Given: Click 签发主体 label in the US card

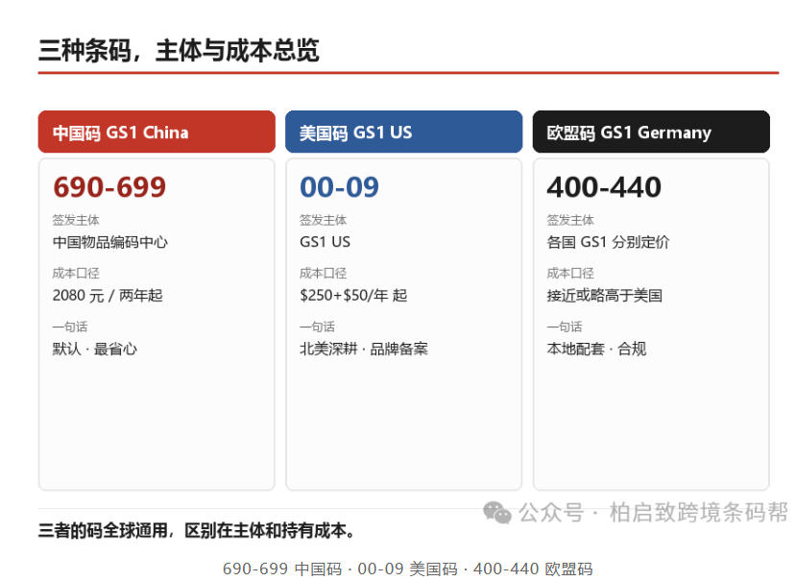Looking at the screenshot, I should (323, 220).
